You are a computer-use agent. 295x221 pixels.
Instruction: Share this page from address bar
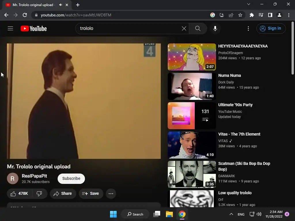[x=231, y=15]
